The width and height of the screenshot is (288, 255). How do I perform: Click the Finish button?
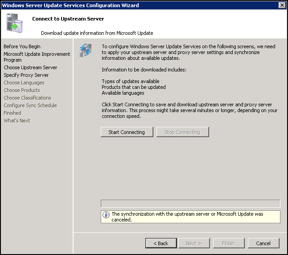229,243
